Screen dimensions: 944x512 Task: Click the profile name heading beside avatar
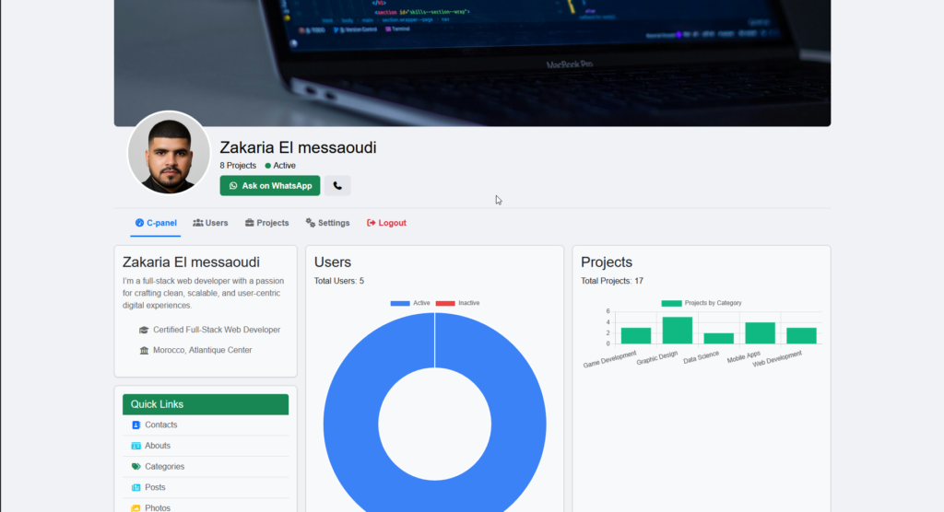(x=298, y=147)
